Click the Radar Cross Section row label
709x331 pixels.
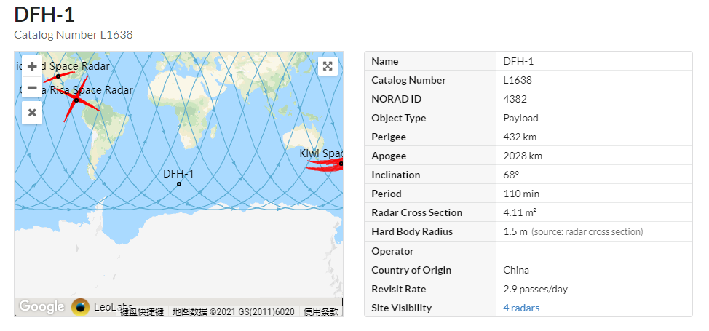416,212
